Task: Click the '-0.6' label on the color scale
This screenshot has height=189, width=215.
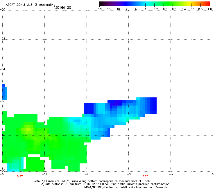Action: [x=164, y=9]
